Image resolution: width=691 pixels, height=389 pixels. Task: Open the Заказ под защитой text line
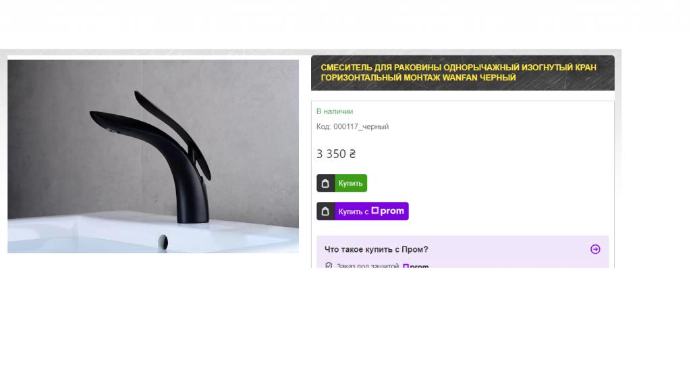[368, 266]
